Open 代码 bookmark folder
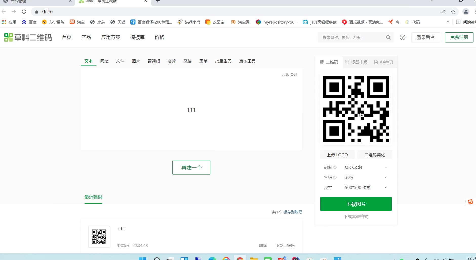The width and height of the screenshot is (476, 260). click(412, 22)
